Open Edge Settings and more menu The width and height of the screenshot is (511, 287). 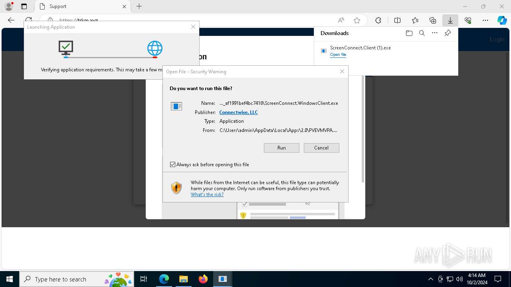coord(485,20)
